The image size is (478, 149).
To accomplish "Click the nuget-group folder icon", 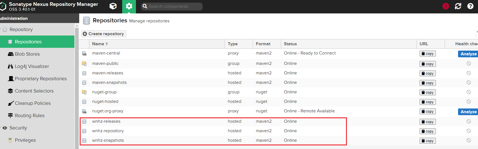I will tap(84, 92).
